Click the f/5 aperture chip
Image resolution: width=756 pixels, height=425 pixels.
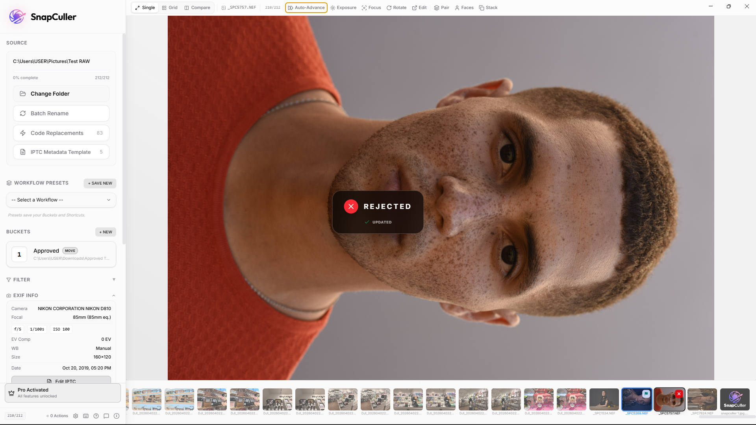(x=18, y=329)
